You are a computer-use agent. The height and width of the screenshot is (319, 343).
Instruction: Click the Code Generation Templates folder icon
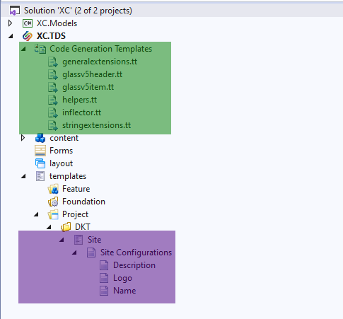coord(40,49)
